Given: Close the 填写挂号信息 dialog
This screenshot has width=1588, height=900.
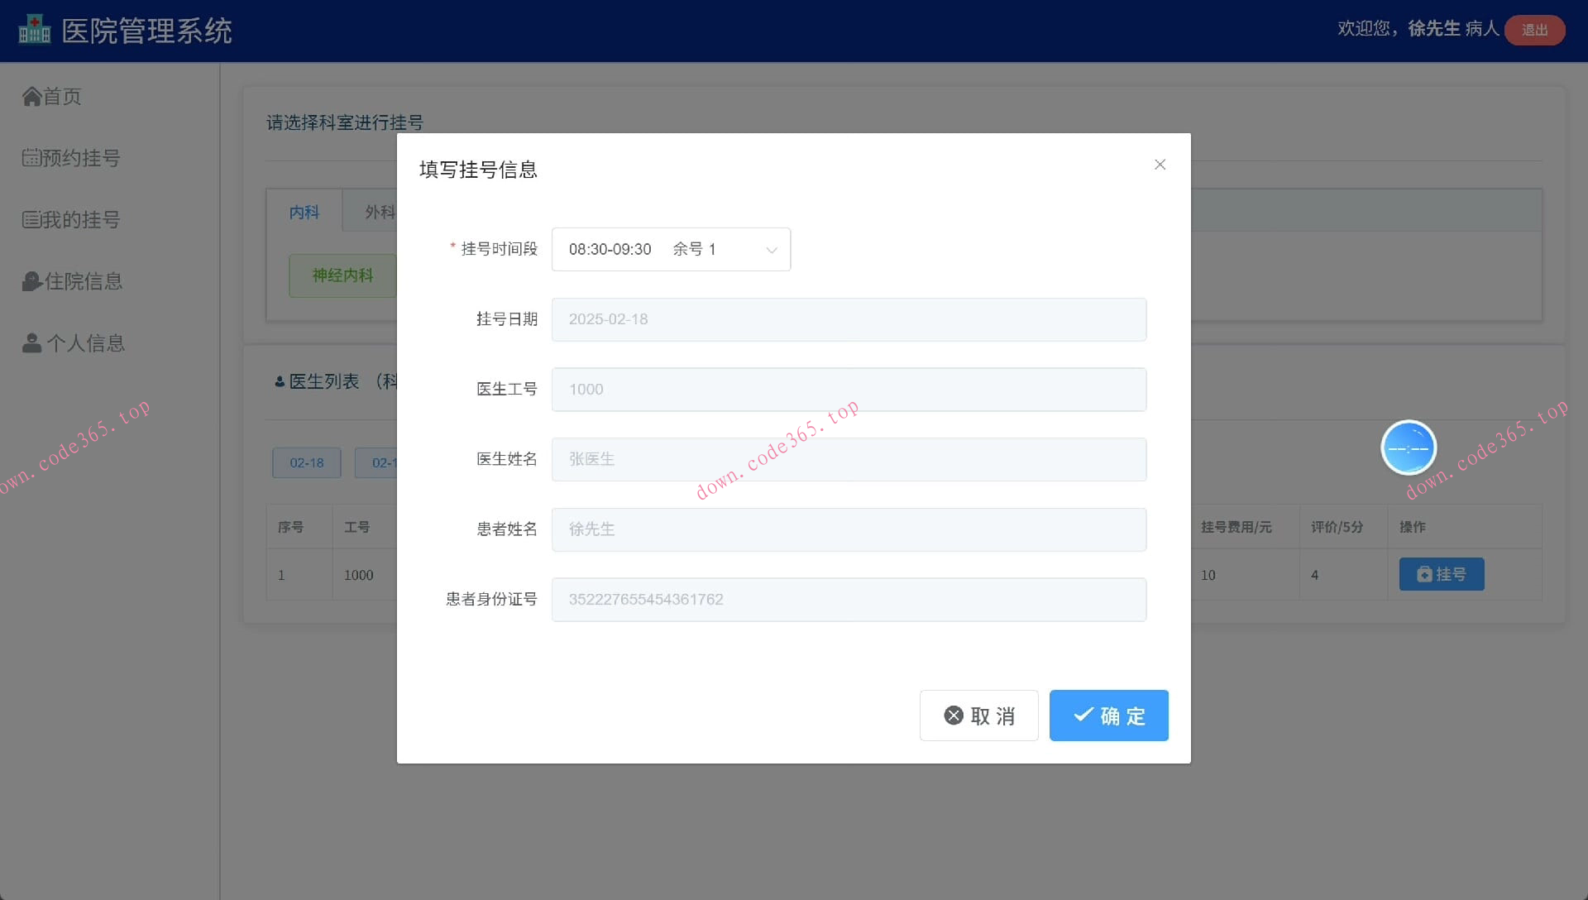Looking at the screenshot, I should [x=1160, y=165].
